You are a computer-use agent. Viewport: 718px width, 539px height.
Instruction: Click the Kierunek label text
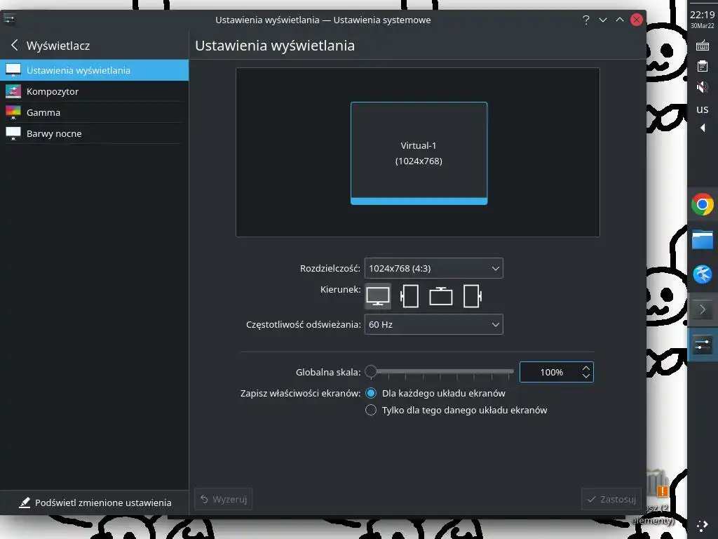point(340,290)
